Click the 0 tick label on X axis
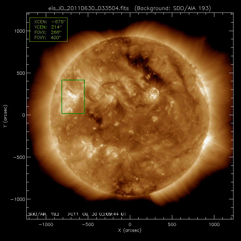Screen dimensions: 241x241 (x=130, y=225)
